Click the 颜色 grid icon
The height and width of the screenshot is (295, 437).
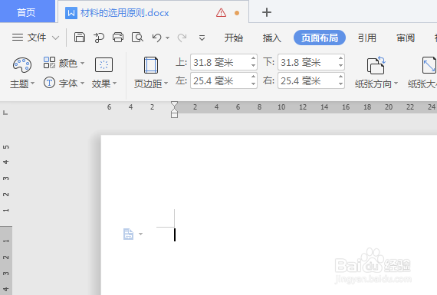[49, 63]
